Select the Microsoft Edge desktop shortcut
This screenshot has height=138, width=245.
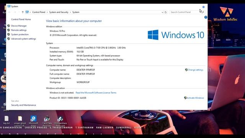(33, 121)
